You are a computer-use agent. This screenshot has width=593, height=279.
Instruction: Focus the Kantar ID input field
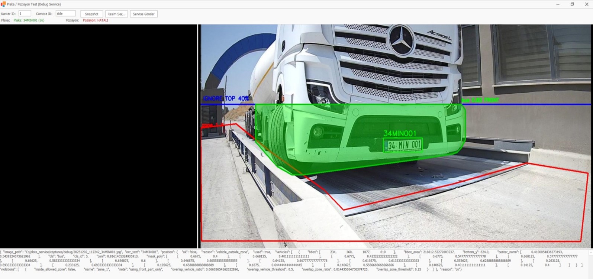point(25,14)
